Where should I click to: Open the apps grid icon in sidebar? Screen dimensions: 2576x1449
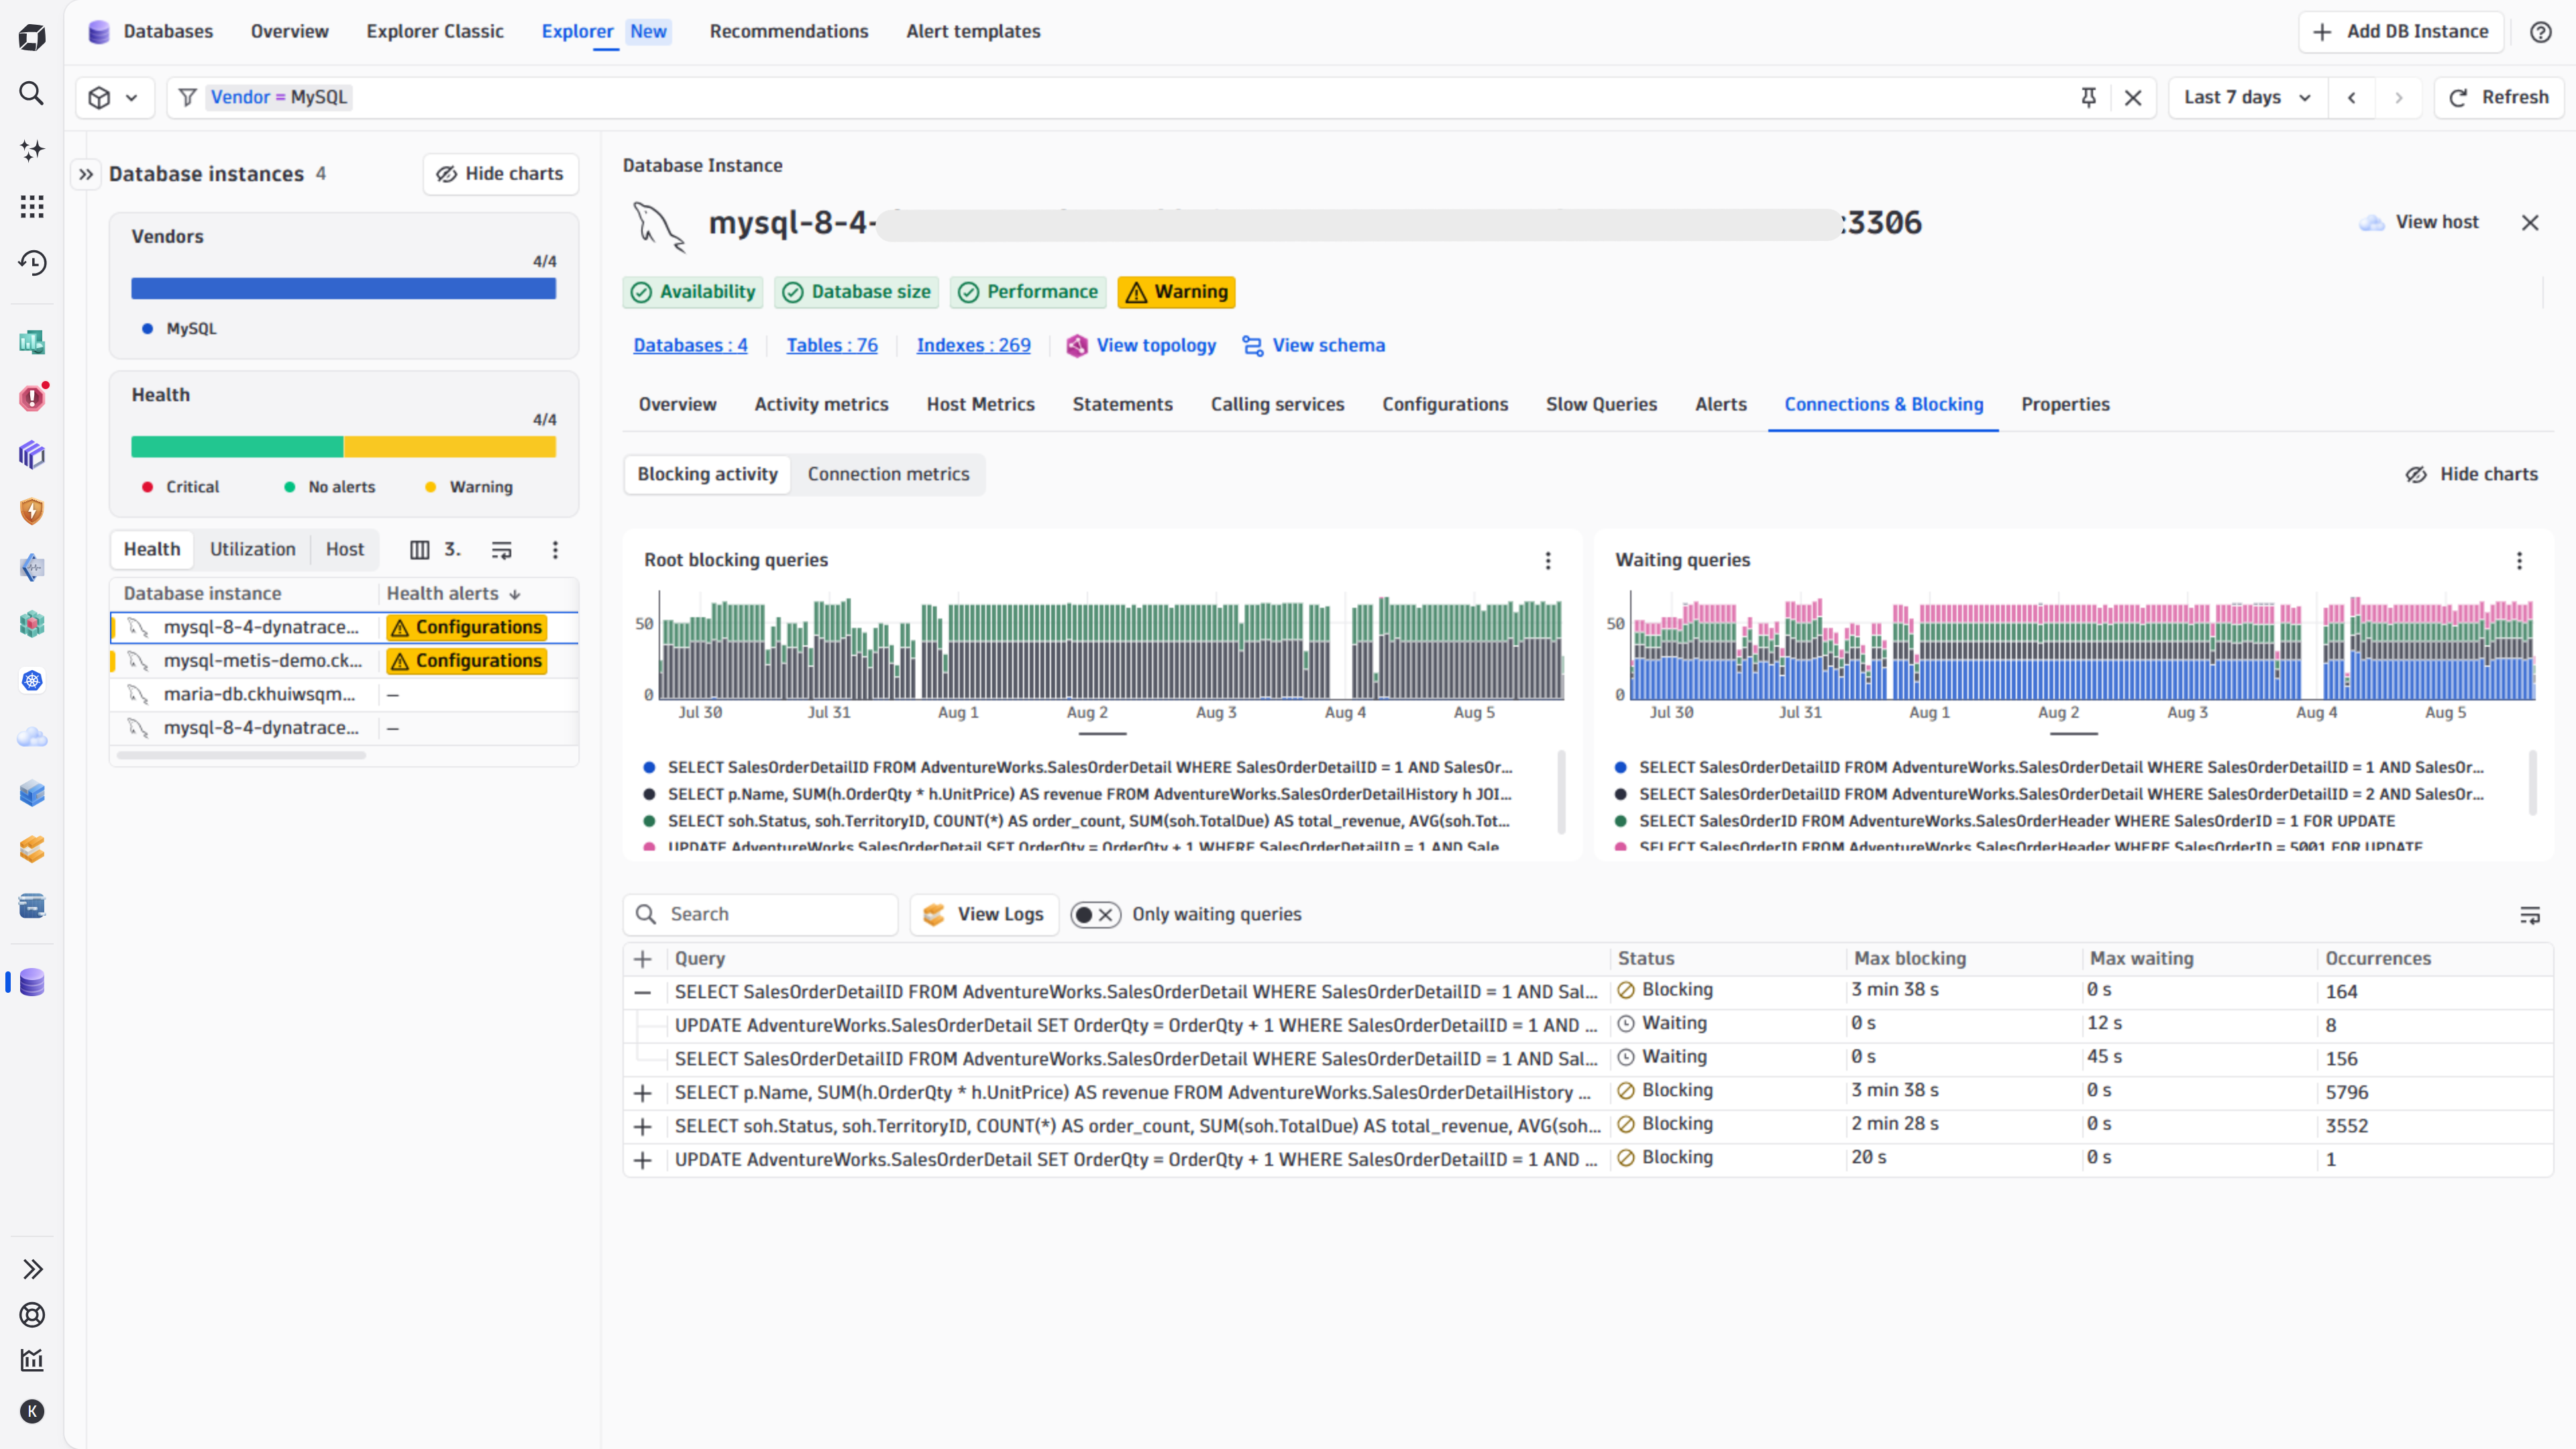[32, 207]
